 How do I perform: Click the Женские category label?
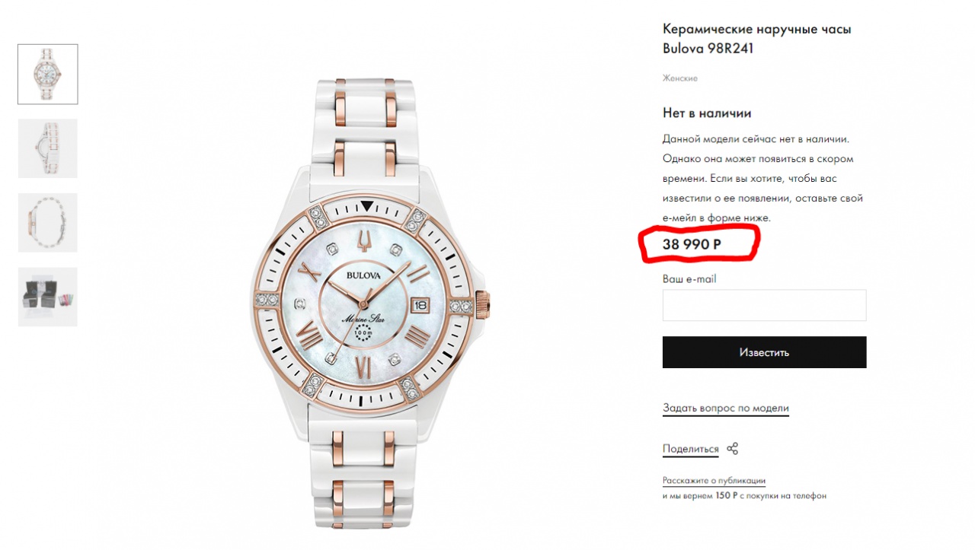679,78
